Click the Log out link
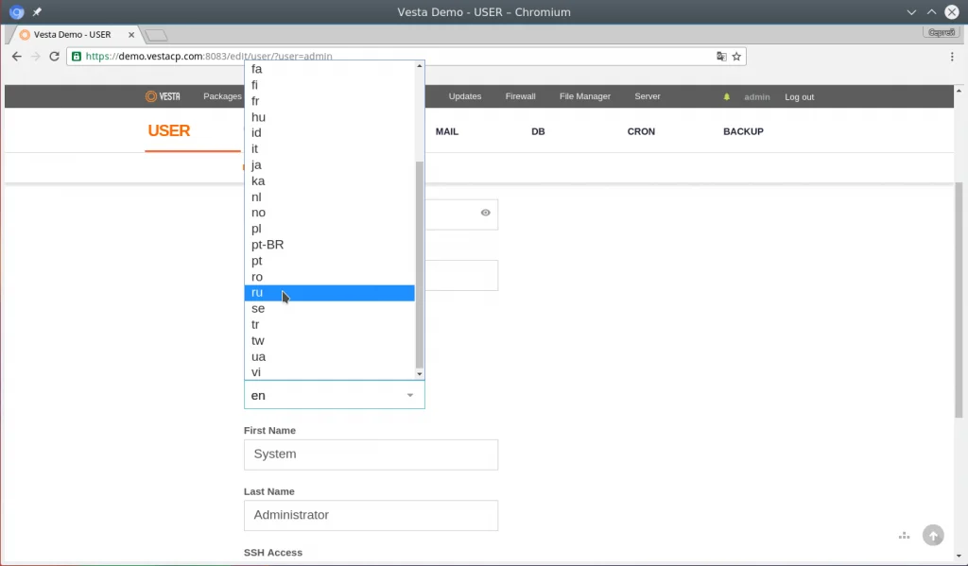968x566 pixels. point(800,97)
